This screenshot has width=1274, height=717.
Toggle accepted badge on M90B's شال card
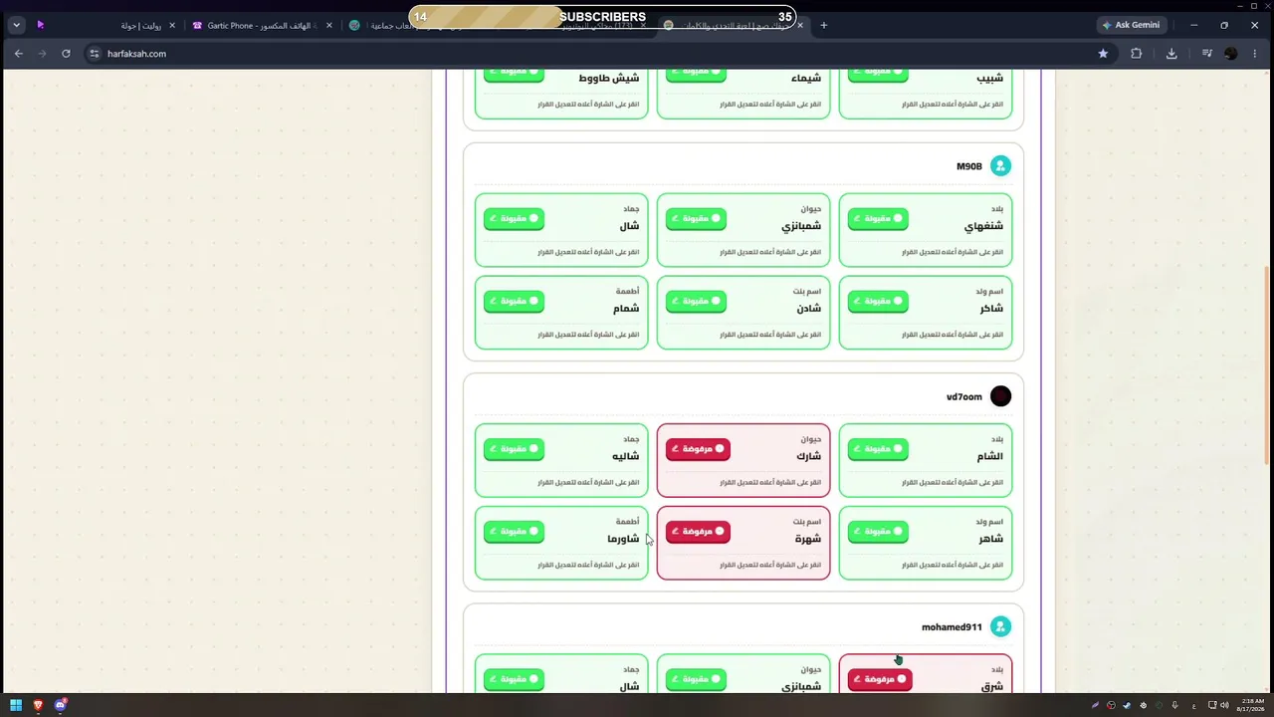[x=514, y=218]
